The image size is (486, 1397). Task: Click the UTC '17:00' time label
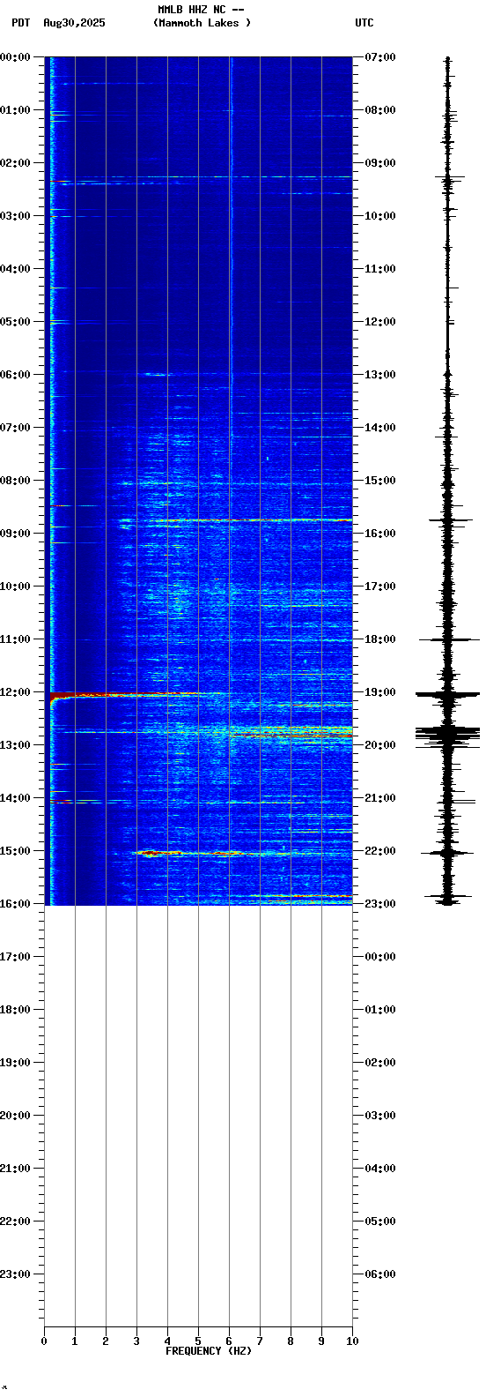tap(380, 586)
